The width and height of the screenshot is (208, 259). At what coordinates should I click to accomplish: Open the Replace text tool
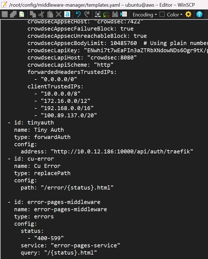click(106, 14)
